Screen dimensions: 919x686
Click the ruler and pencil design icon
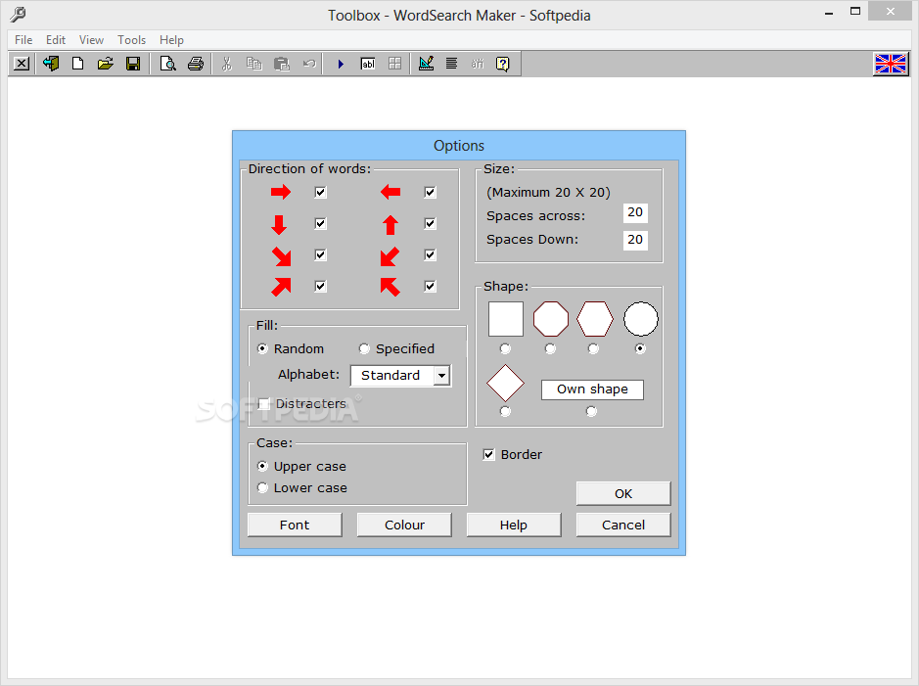[426, 64]
